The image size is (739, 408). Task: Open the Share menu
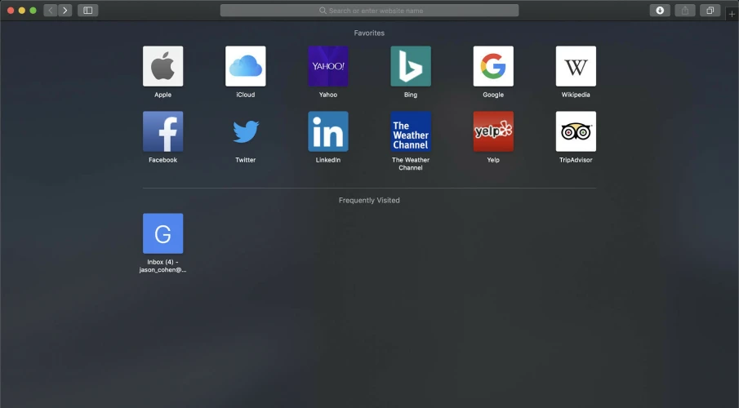(685, 11)
